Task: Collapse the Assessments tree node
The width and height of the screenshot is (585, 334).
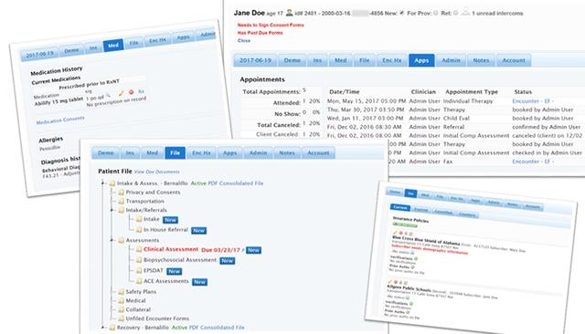Action: pos(112,240)
